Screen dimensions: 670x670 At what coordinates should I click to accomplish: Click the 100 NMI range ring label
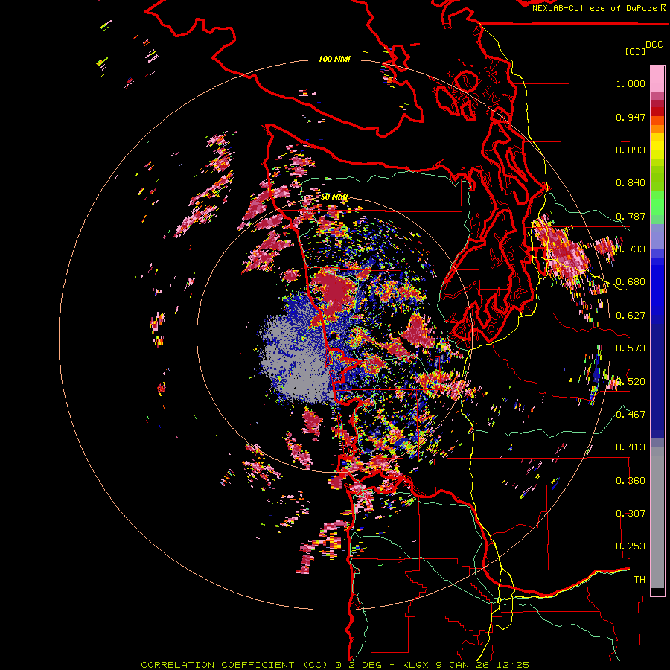pos(334,59)
